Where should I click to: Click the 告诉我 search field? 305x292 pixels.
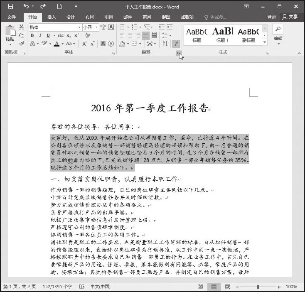click(216, 17)
